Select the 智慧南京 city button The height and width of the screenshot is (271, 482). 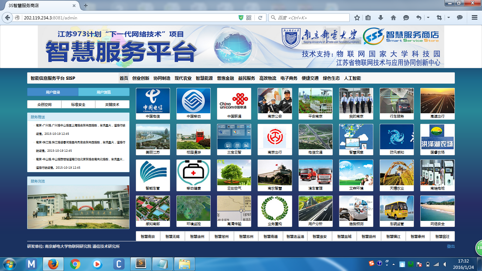pos(148,236)
